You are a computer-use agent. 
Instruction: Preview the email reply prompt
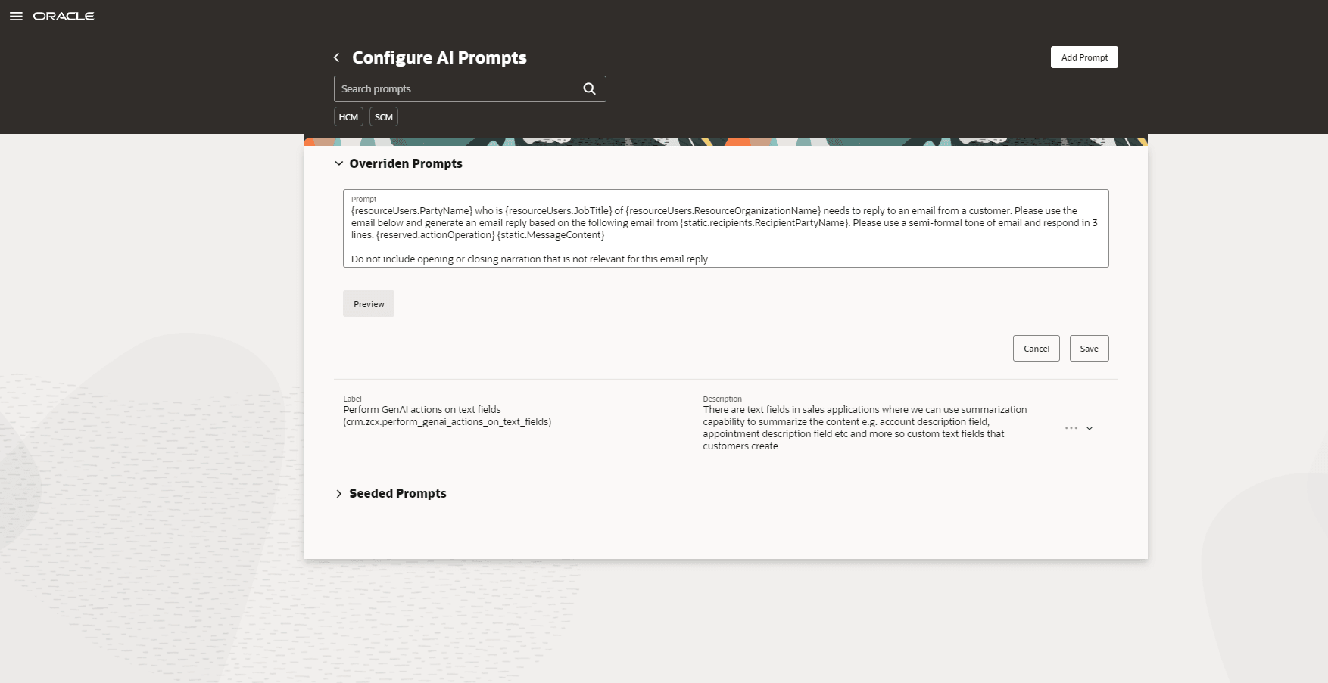(x=368, y=303)
